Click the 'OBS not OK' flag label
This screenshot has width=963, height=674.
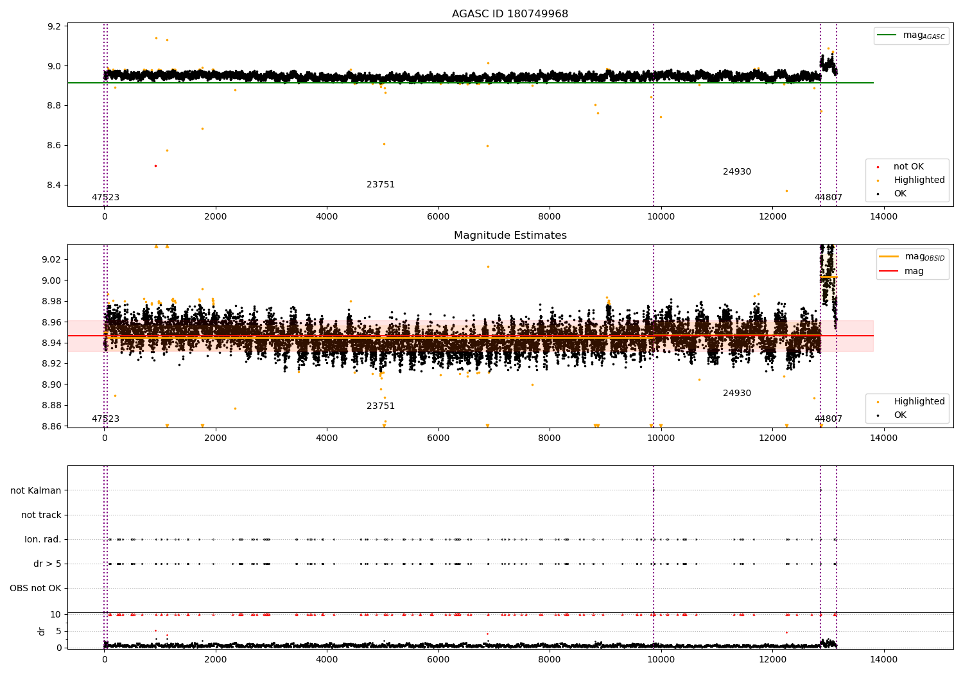coord(35,589)
